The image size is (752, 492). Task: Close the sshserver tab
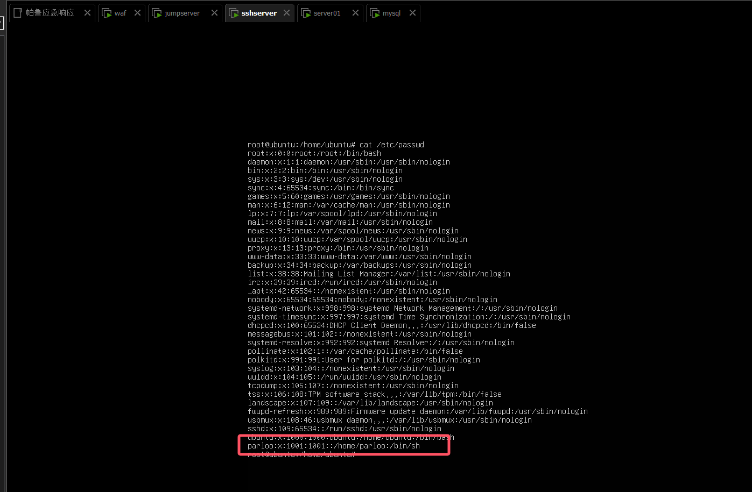point(286,13)
